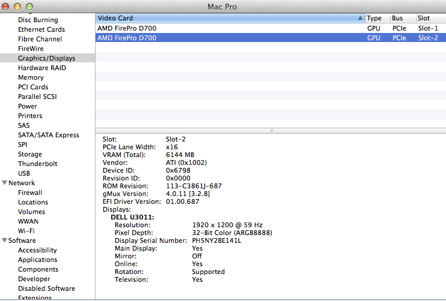446x301 pixels.
Task: Select the Network category label
Action: 22,183
